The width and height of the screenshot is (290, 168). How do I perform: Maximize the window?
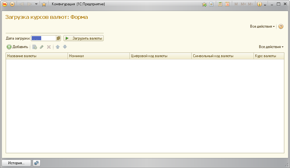click(278, 4)
